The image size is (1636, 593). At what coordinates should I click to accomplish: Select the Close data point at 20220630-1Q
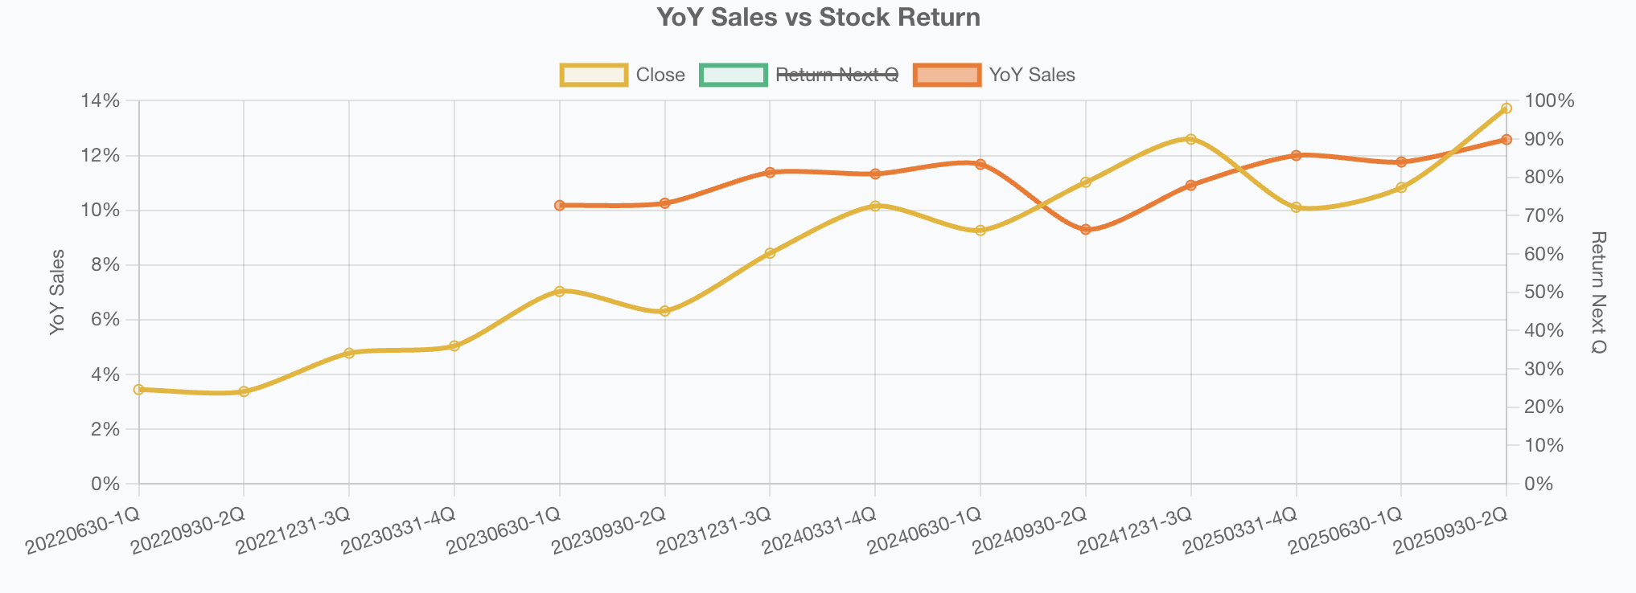138,390
